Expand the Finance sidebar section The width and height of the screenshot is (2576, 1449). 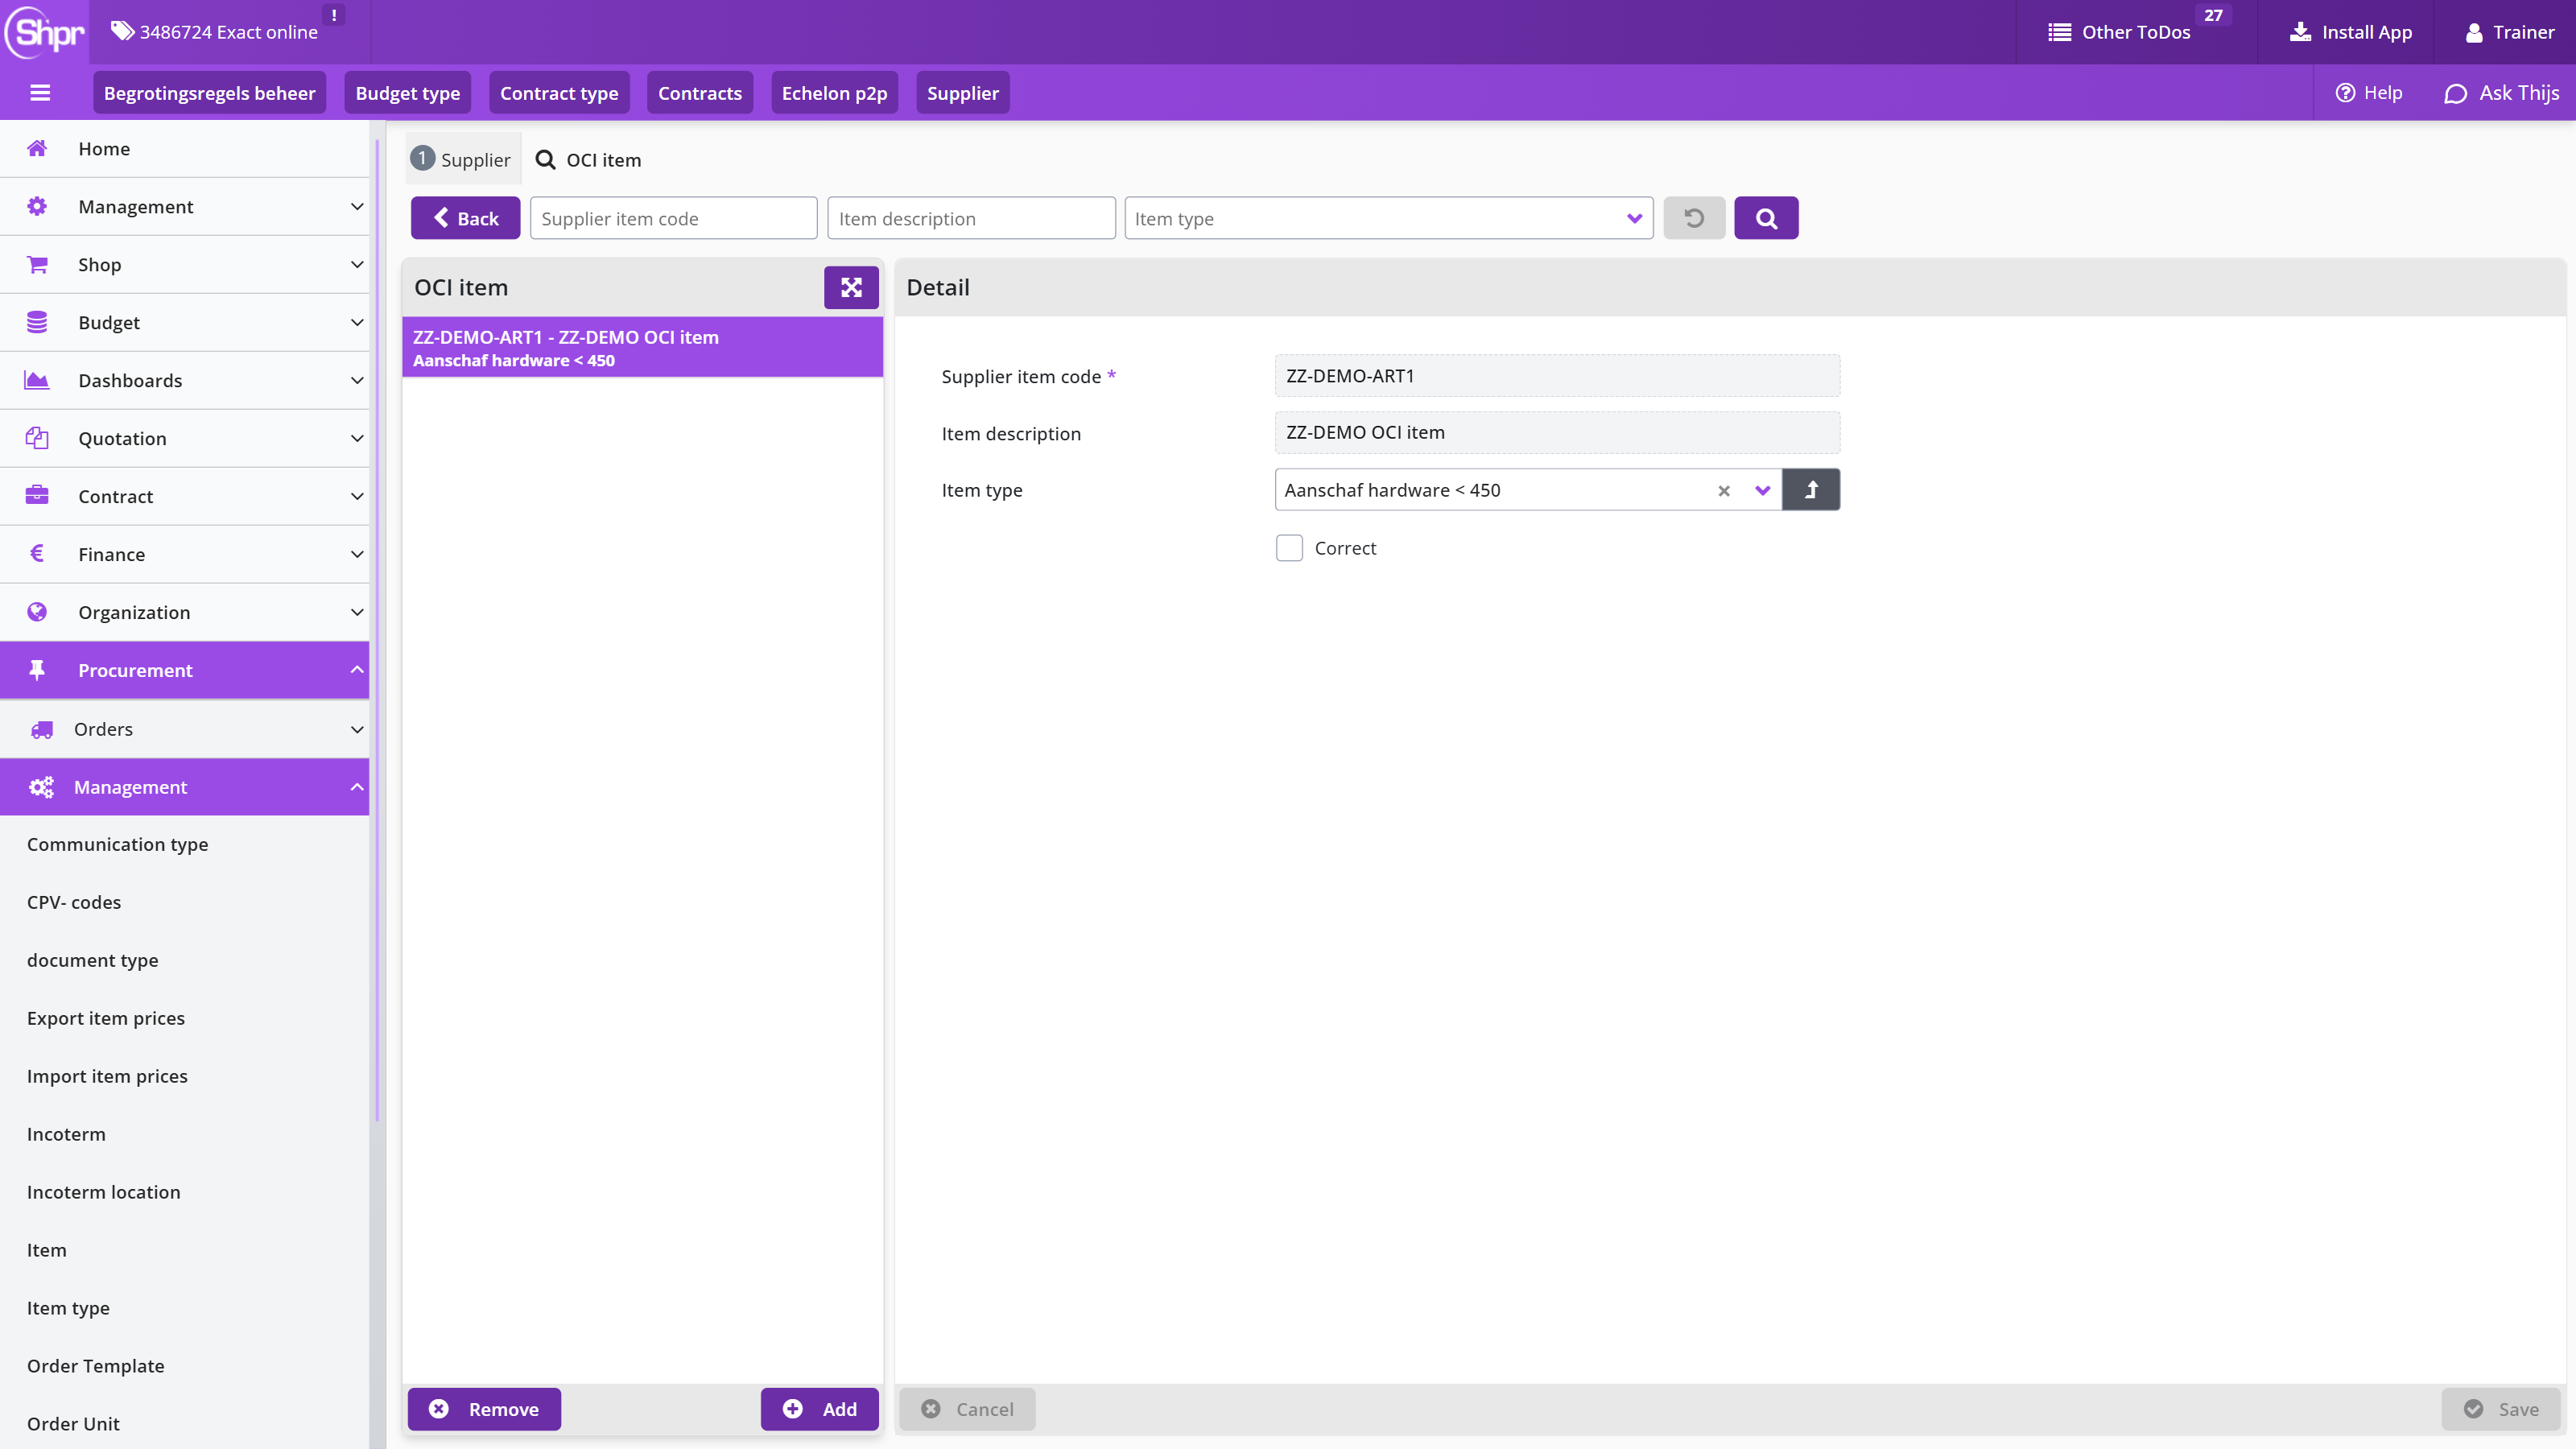185,555
